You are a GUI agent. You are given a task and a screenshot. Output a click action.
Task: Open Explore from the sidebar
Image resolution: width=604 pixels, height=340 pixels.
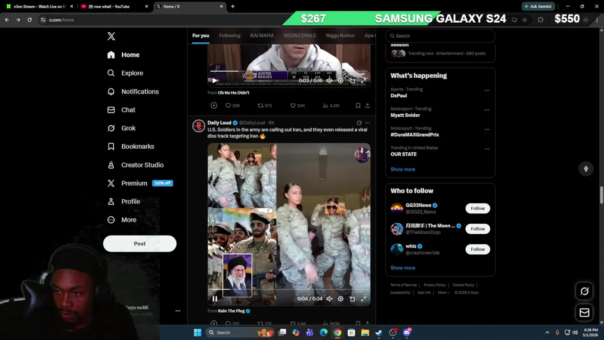pos(125,73)
